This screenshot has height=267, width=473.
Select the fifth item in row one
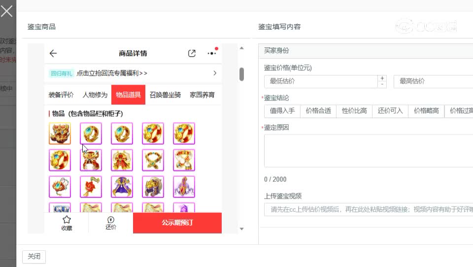[184, 133]
